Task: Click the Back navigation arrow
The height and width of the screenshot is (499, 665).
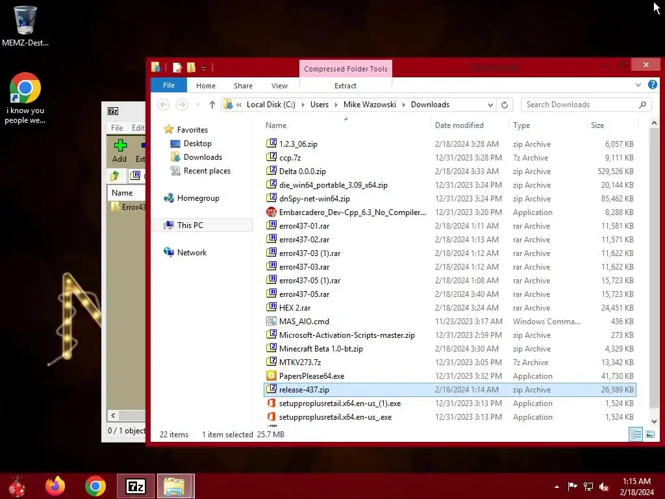Action: pyautogui.click(x=163, y=105)
